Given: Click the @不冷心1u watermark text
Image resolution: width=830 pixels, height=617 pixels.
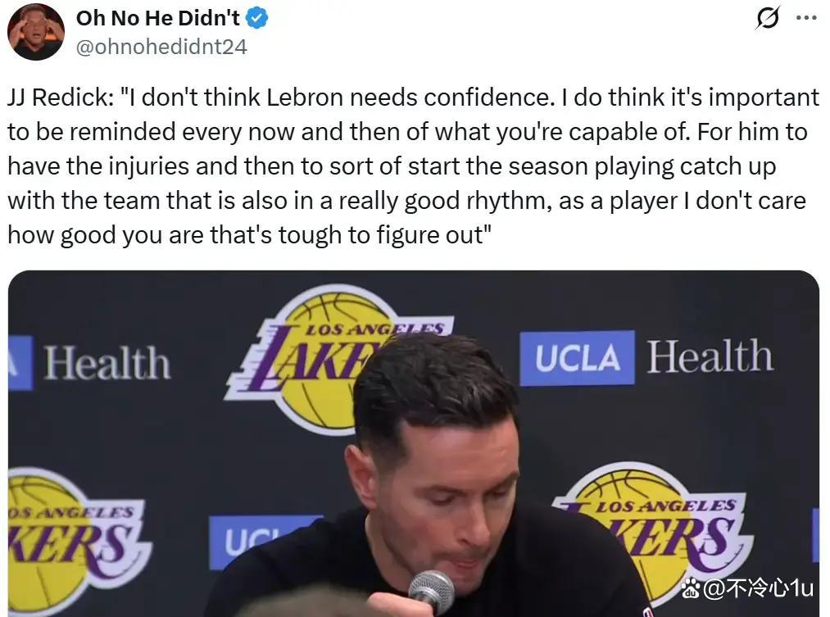Looking at the screenshot, I should pos(757,588).
